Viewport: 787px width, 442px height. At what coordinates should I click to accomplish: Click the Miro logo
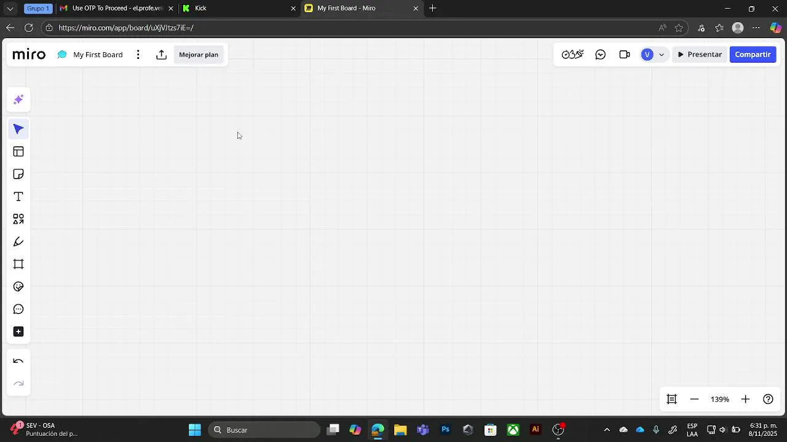pos(29,55)
